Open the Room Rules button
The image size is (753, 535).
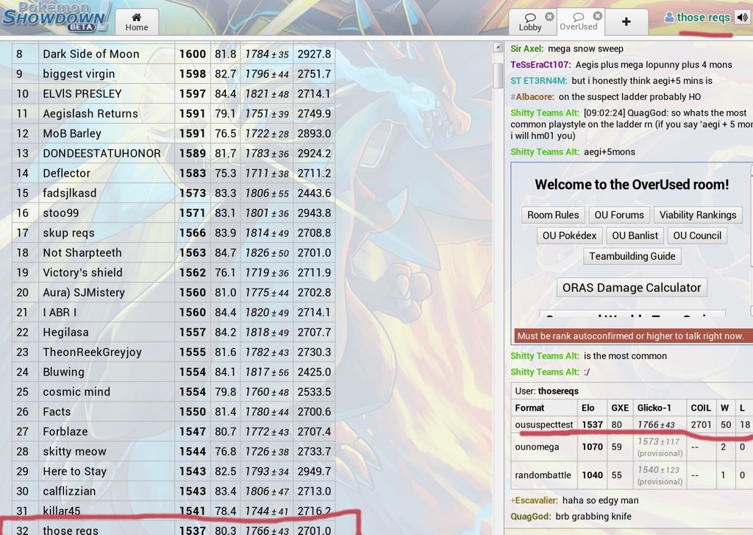pyautogui.click(x=553, y=215)
